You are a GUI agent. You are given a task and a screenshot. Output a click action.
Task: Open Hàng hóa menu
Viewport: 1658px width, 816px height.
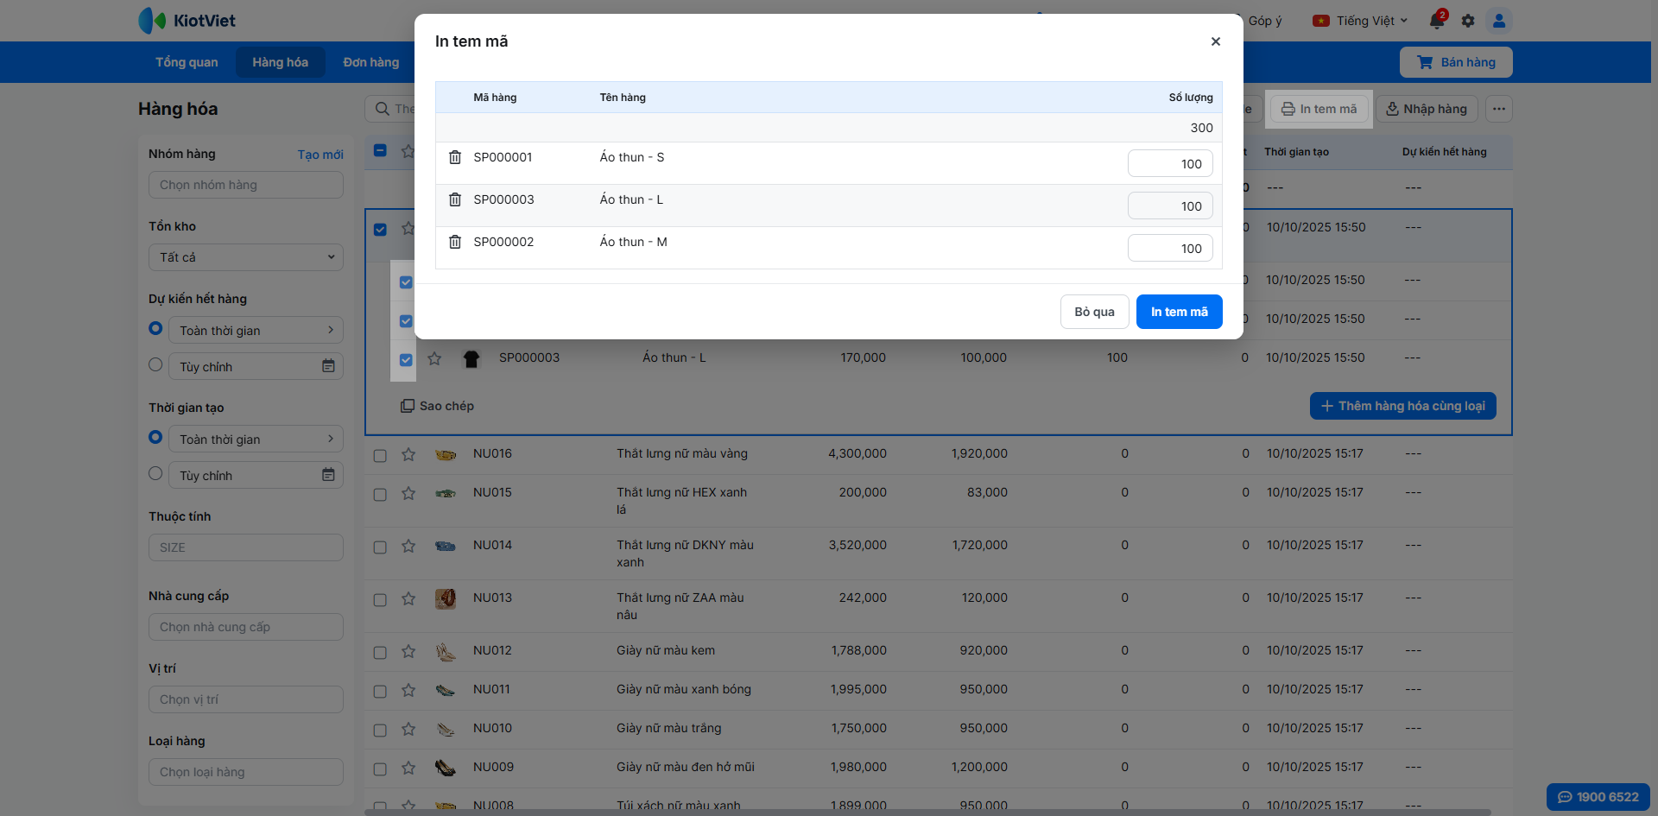(281, 62)
